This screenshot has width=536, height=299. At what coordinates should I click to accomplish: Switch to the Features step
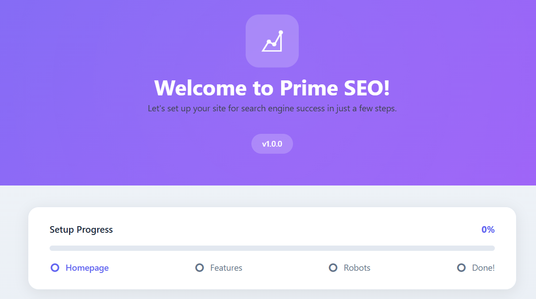[226, 268]
